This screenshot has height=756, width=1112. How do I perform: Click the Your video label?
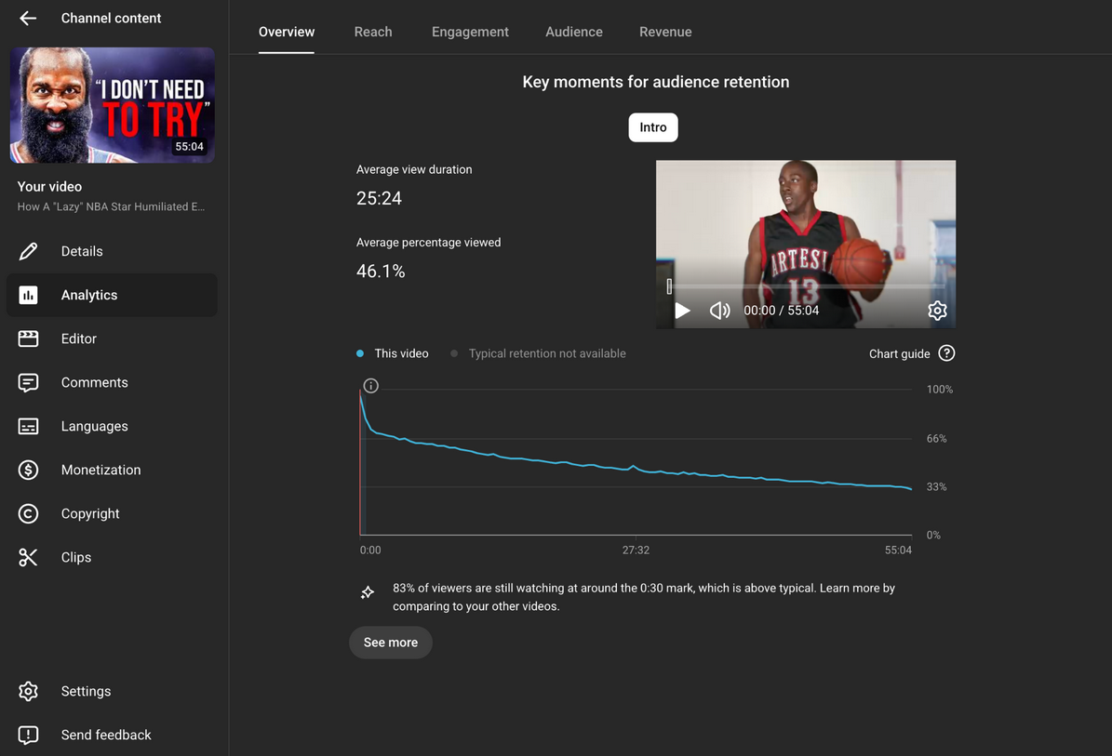49,186
